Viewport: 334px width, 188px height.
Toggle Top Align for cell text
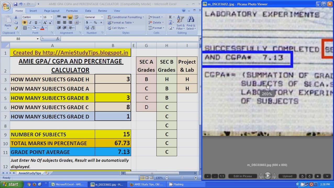click(59, 17)
